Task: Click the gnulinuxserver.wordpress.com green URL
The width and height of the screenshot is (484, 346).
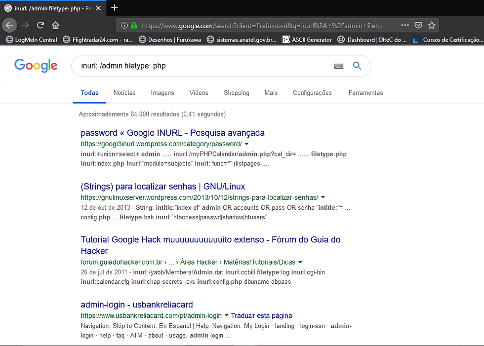Action: coord(200,197)
